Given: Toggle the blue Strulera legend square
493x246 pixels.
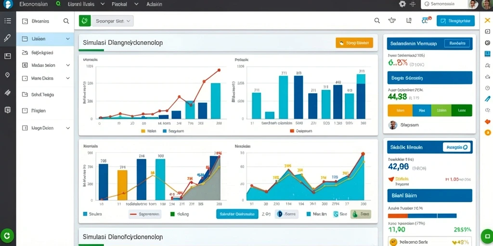Looking at the screenshot, I should pos(85,214).
